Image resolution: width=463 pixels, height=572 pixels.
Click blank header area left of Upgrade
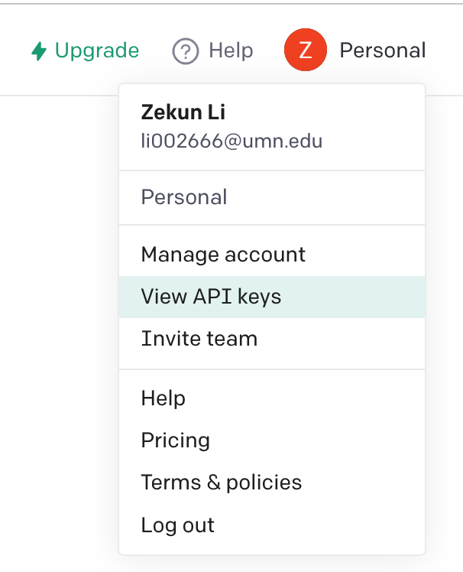point(14,51)
